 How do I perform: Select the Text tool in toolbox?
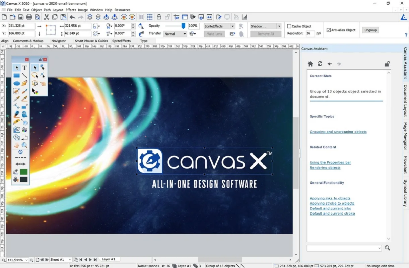pos(24,68)
